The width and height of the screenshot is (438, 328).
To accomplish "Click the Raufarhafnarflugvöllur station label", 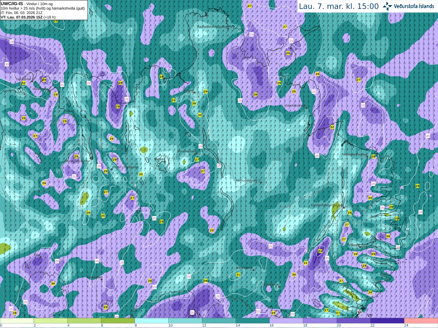I will [212, 26].
